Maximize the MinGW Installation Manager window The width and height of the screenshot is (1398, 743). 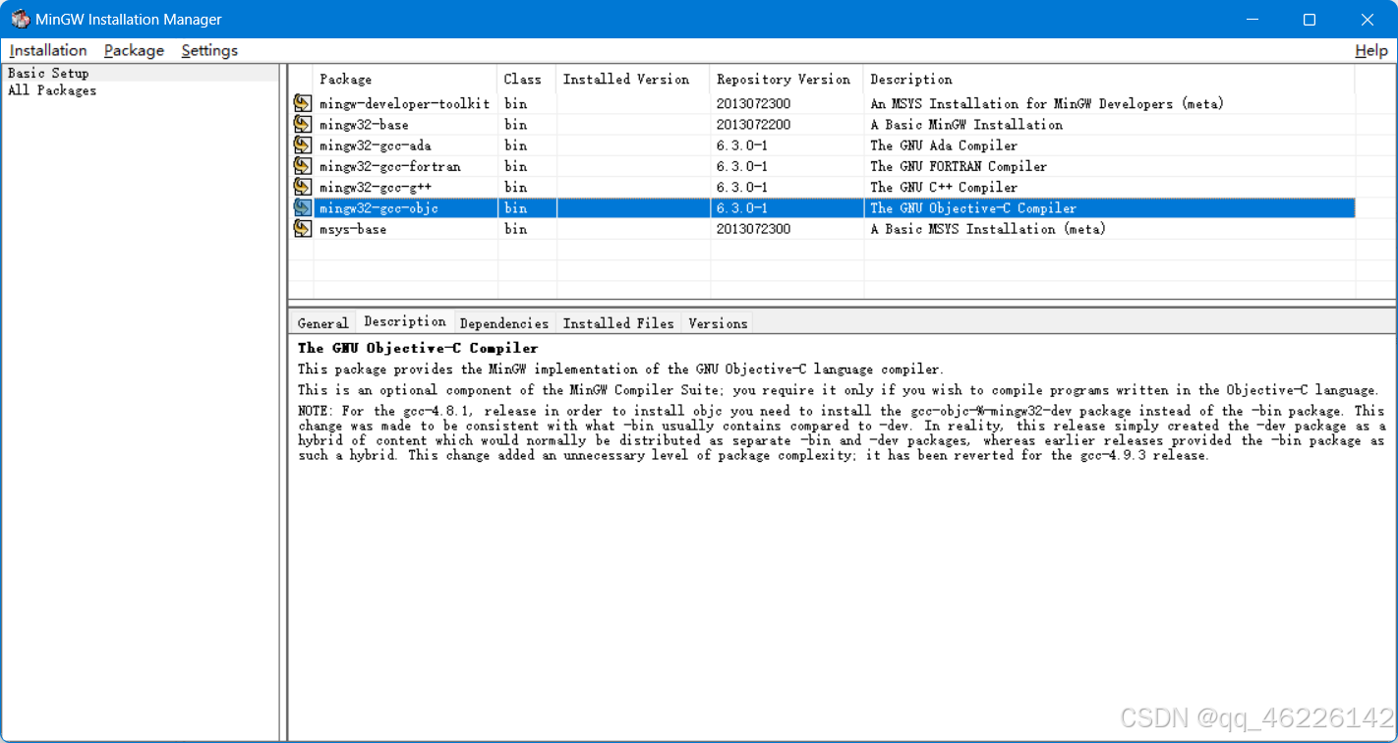click(1310, 20)
